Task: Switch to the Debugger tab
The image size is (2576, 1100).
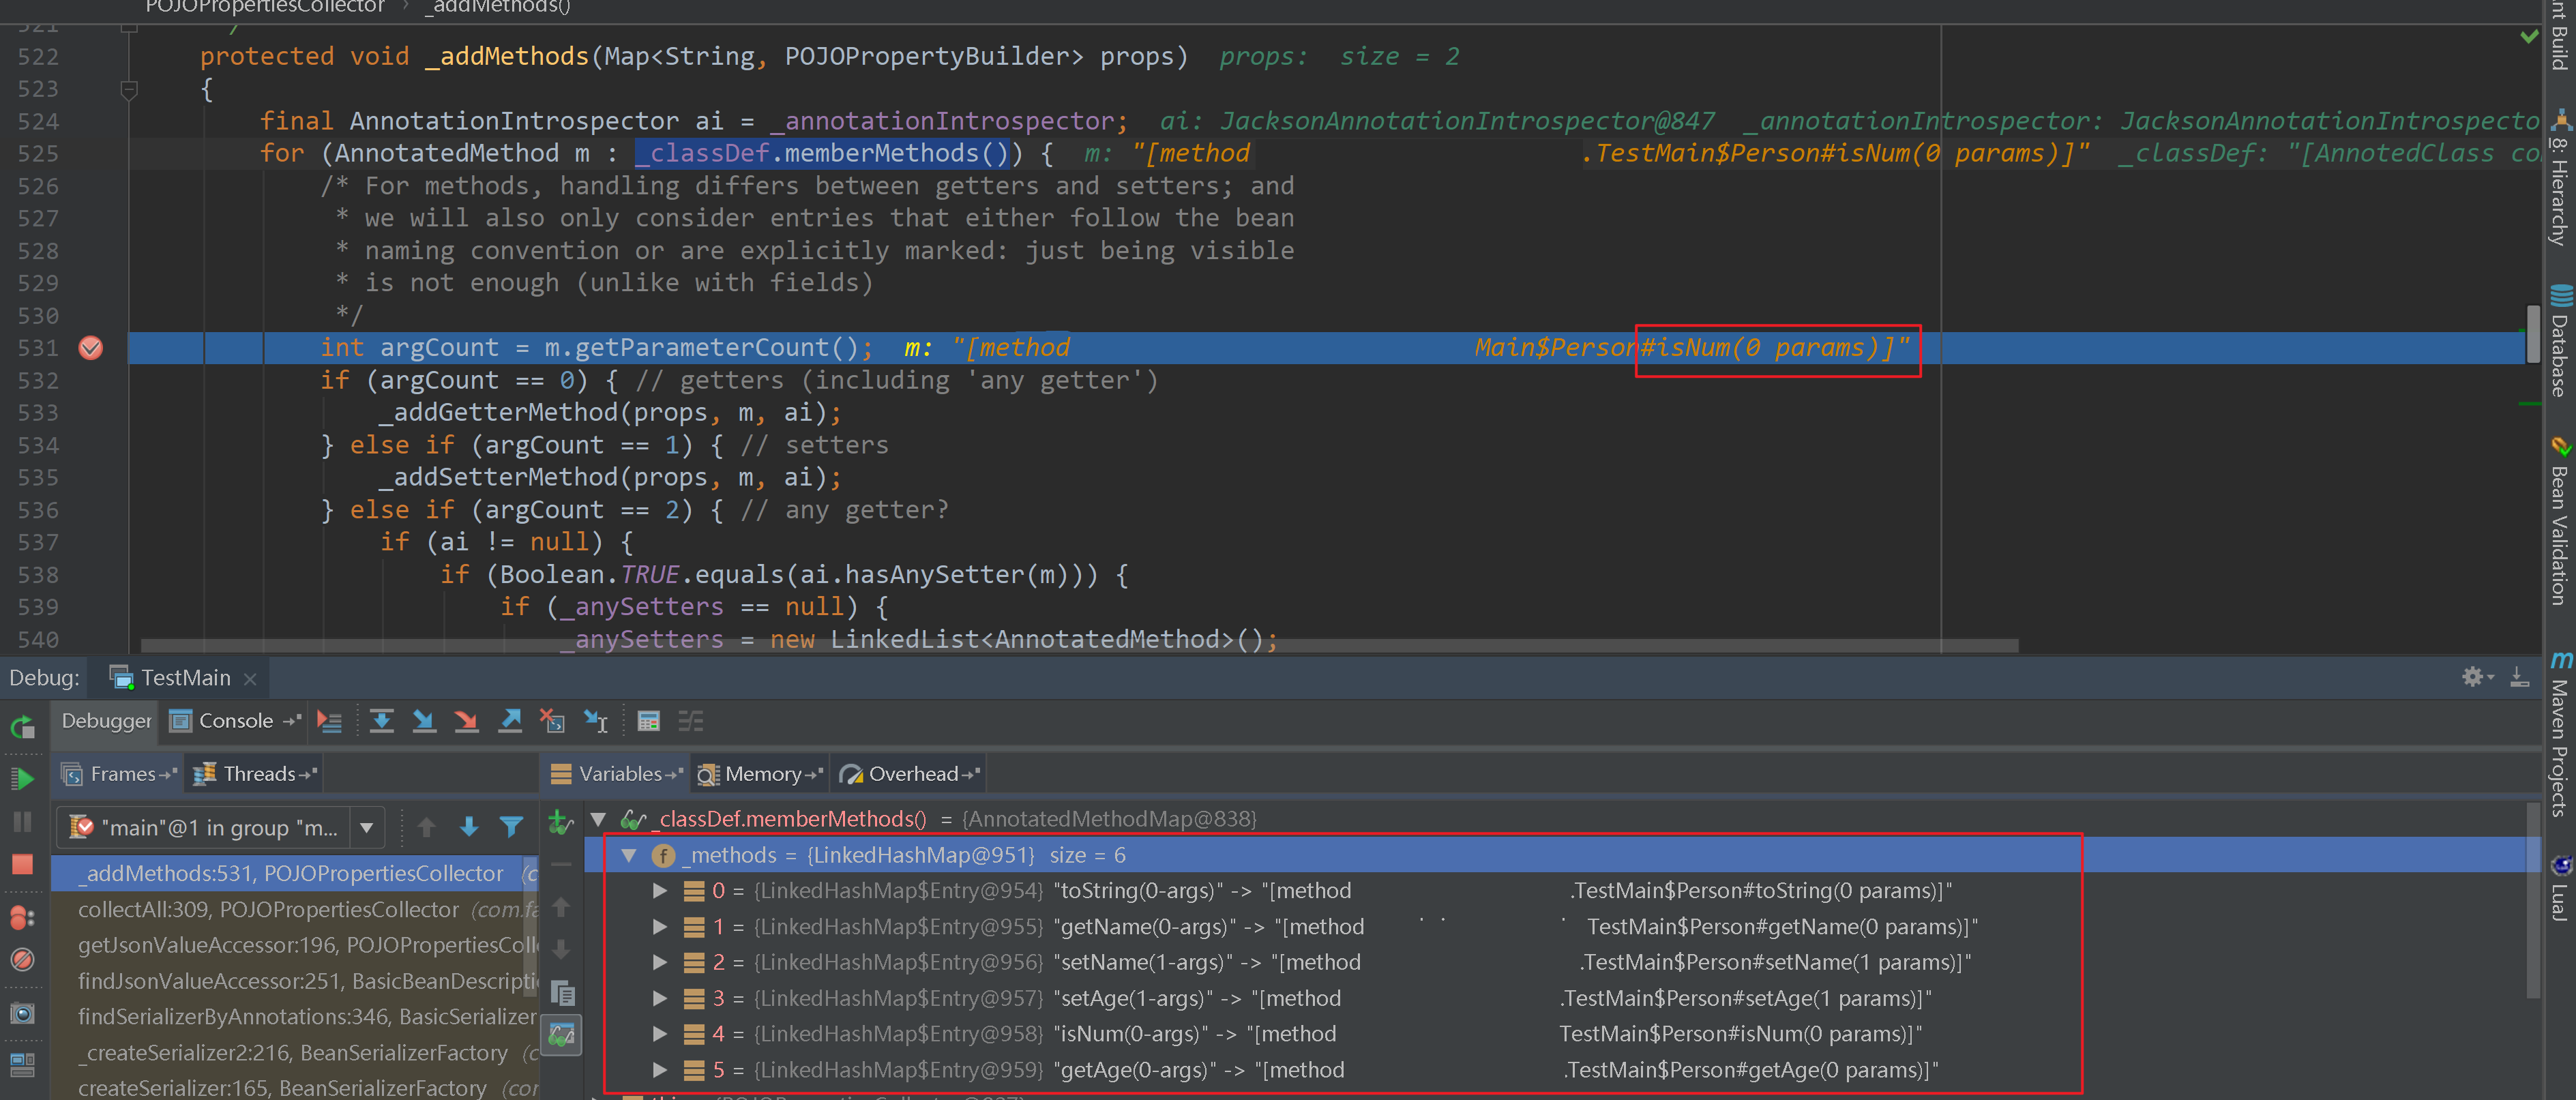Action: 106,721
